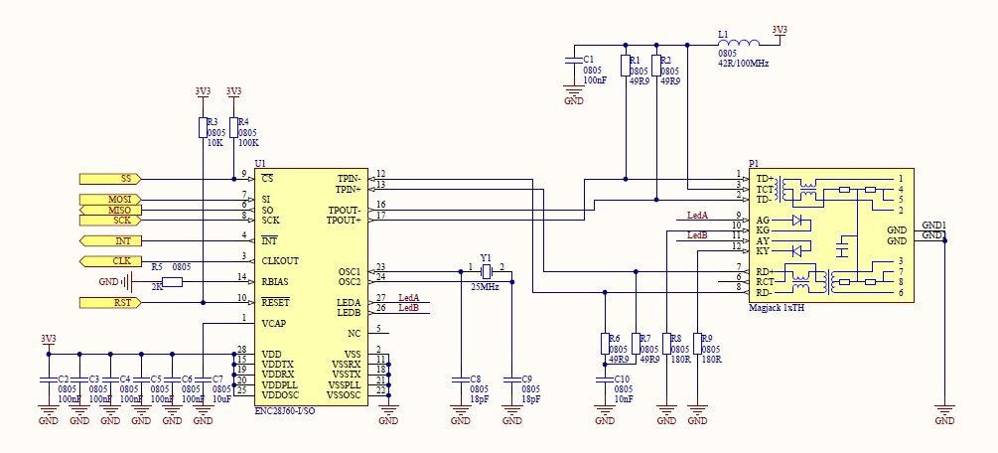This screenshot has height=453, width=998.
Task: Click the TPIN- pin name
Action: pyautogui.click(x=350, y=179)
